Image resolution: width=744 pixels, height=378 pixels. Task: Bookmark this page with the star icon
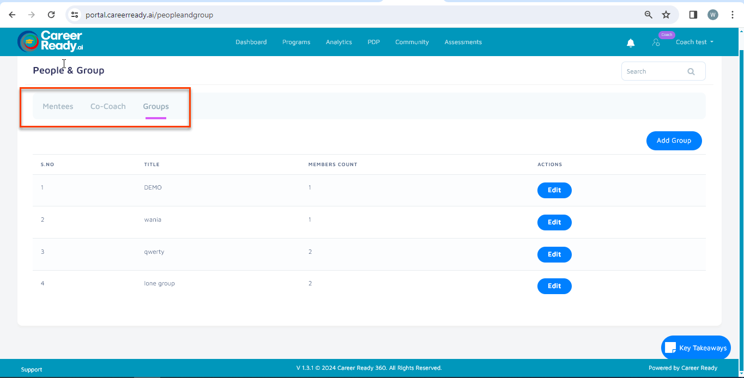tap(666, 15)
